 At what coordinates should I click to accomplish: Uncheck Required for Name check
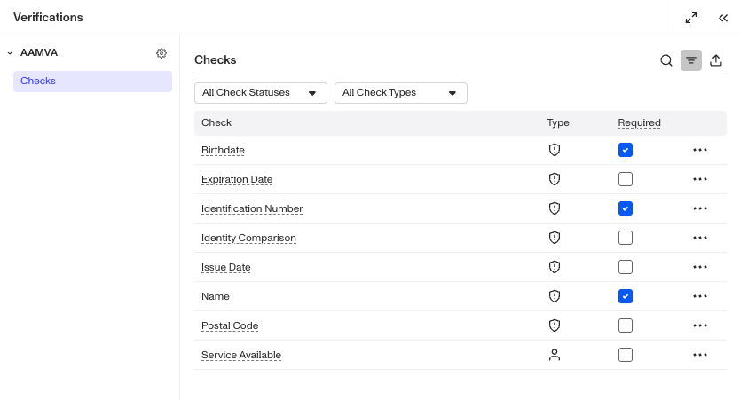coord(626,296)
